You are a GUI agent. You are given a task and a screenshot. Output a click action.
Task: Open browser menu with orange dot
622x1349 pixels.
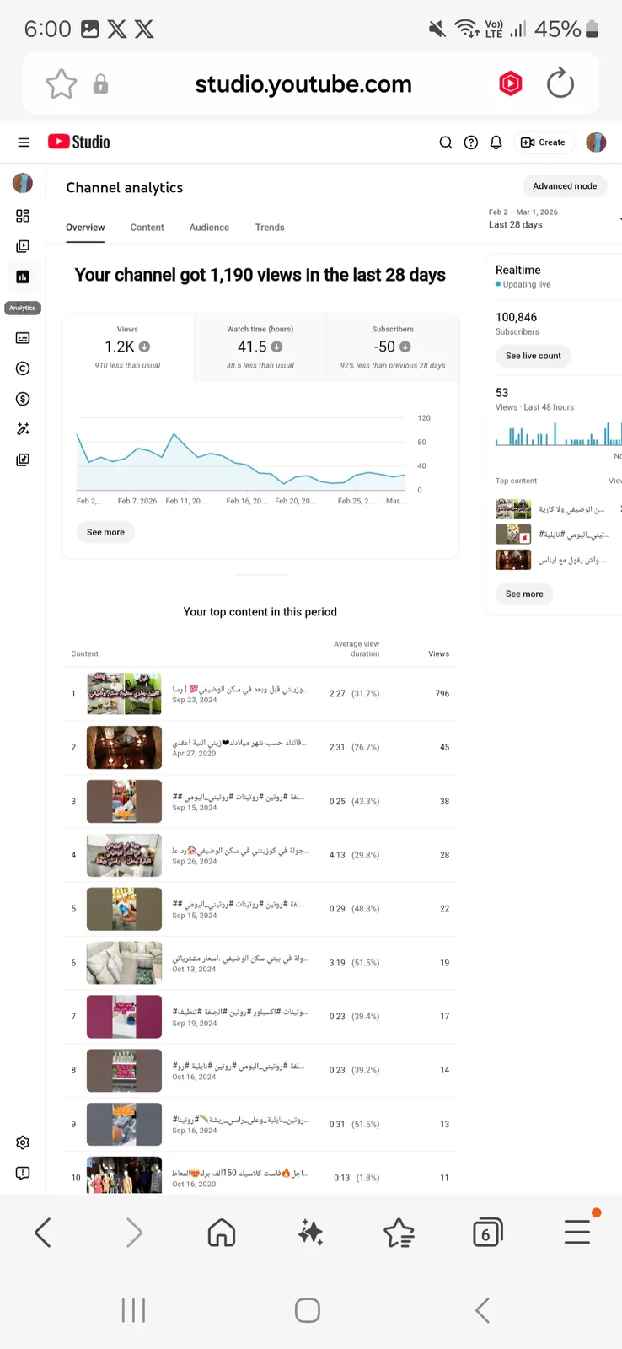(x=578, y=1231)
